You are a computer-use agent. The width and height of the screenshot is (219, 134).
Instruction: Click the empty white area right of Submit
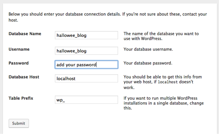117,123
